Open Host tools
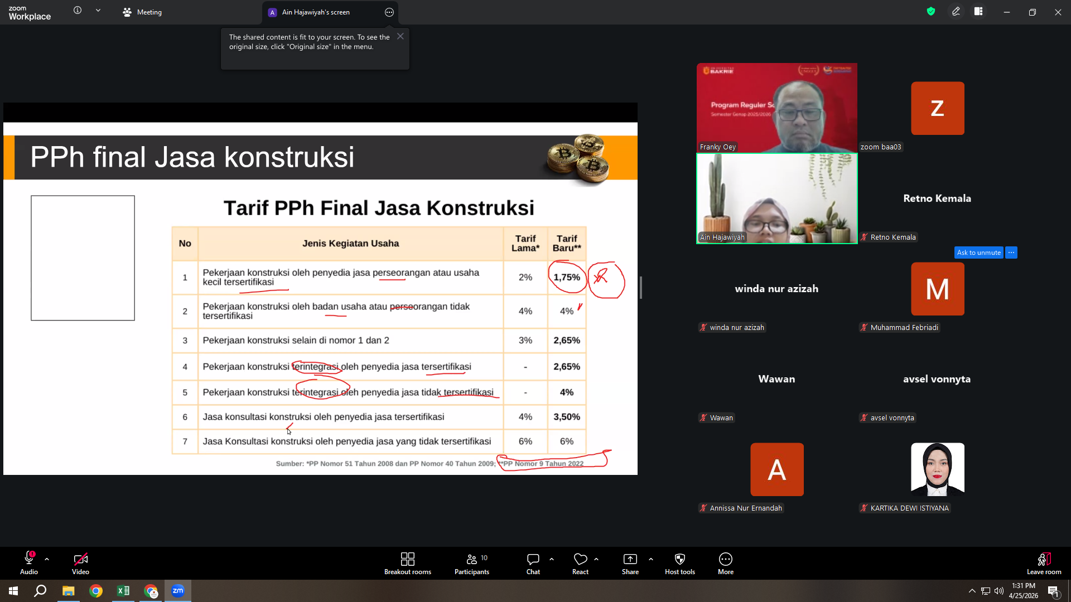 pyautogui.click(x=680, y=563)
